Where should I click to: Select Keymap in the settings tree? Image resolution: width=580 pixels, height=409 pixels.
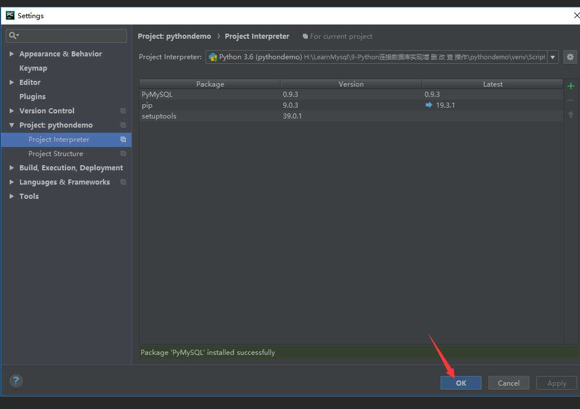click(33, 68)
